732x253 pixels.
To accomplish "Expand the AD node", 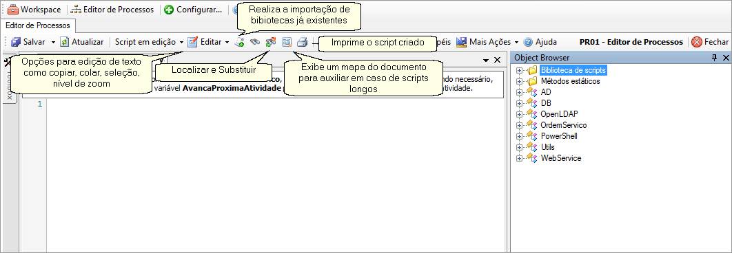I will click(x=519, y=93).
